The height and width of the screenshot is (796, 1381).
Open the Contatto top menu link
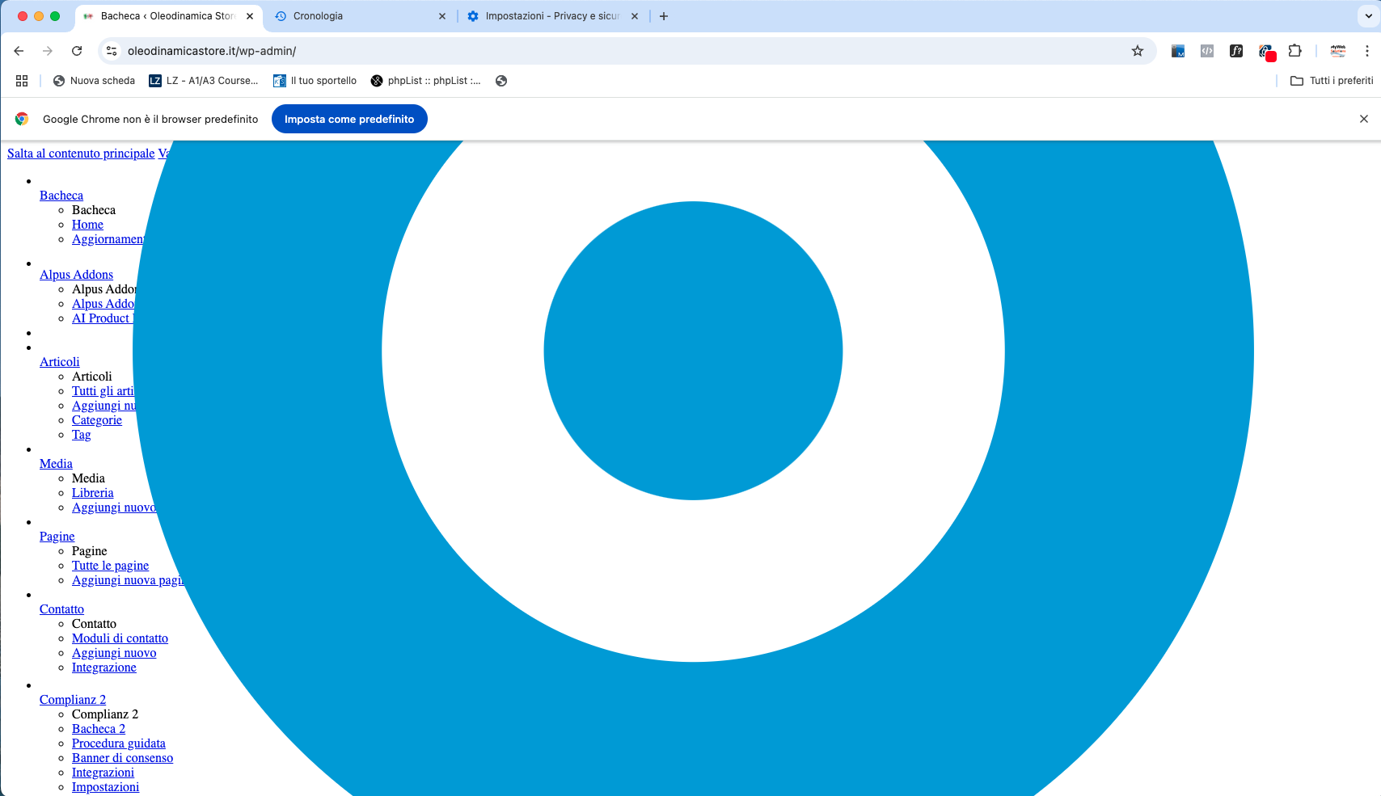pyautogui.click(x=61, y=609)
